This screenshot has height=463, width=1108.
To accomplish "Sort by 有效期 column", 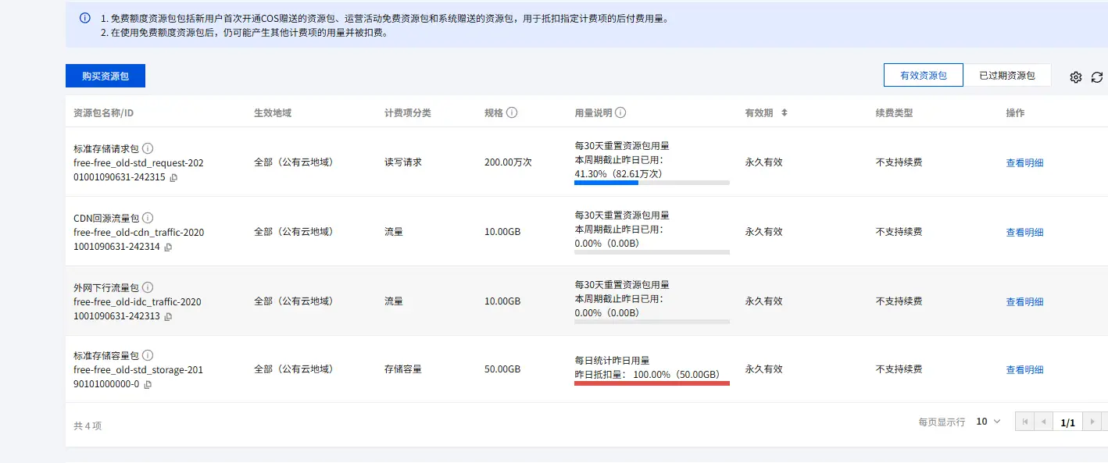I will (x=785, y=112).
